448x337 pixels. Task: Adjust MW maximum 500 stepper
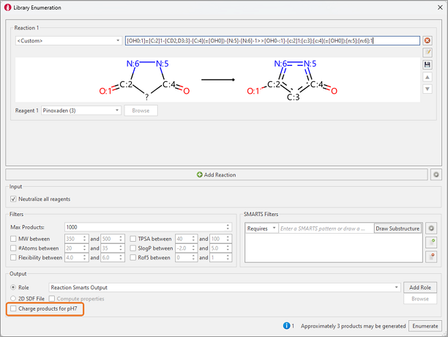[x=121, y=239]
